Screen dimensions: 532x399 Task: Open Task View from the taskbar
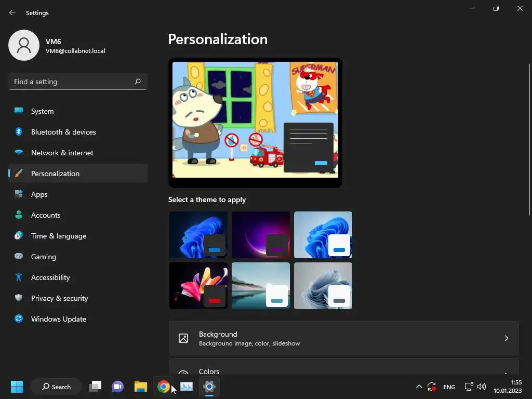(95, 387)
